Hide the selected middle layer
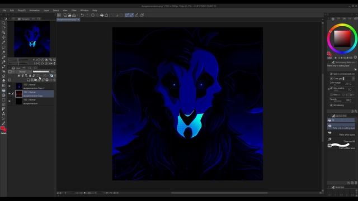The width and height of the screenshot is (358, 201). (x=10, y=94)
